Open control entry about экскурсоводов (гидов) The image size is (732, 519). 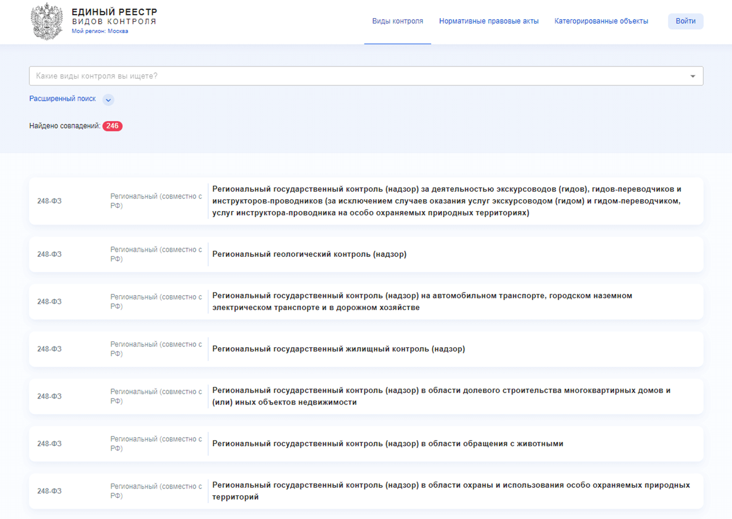[447, 201]
